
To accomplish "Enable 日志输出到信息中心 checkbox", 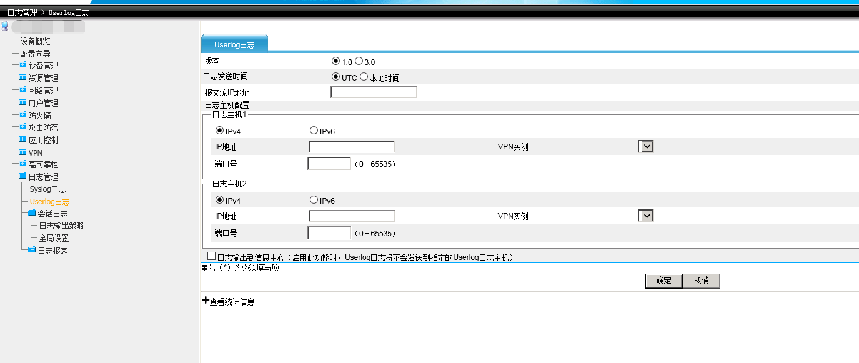I will coord(211,256).
